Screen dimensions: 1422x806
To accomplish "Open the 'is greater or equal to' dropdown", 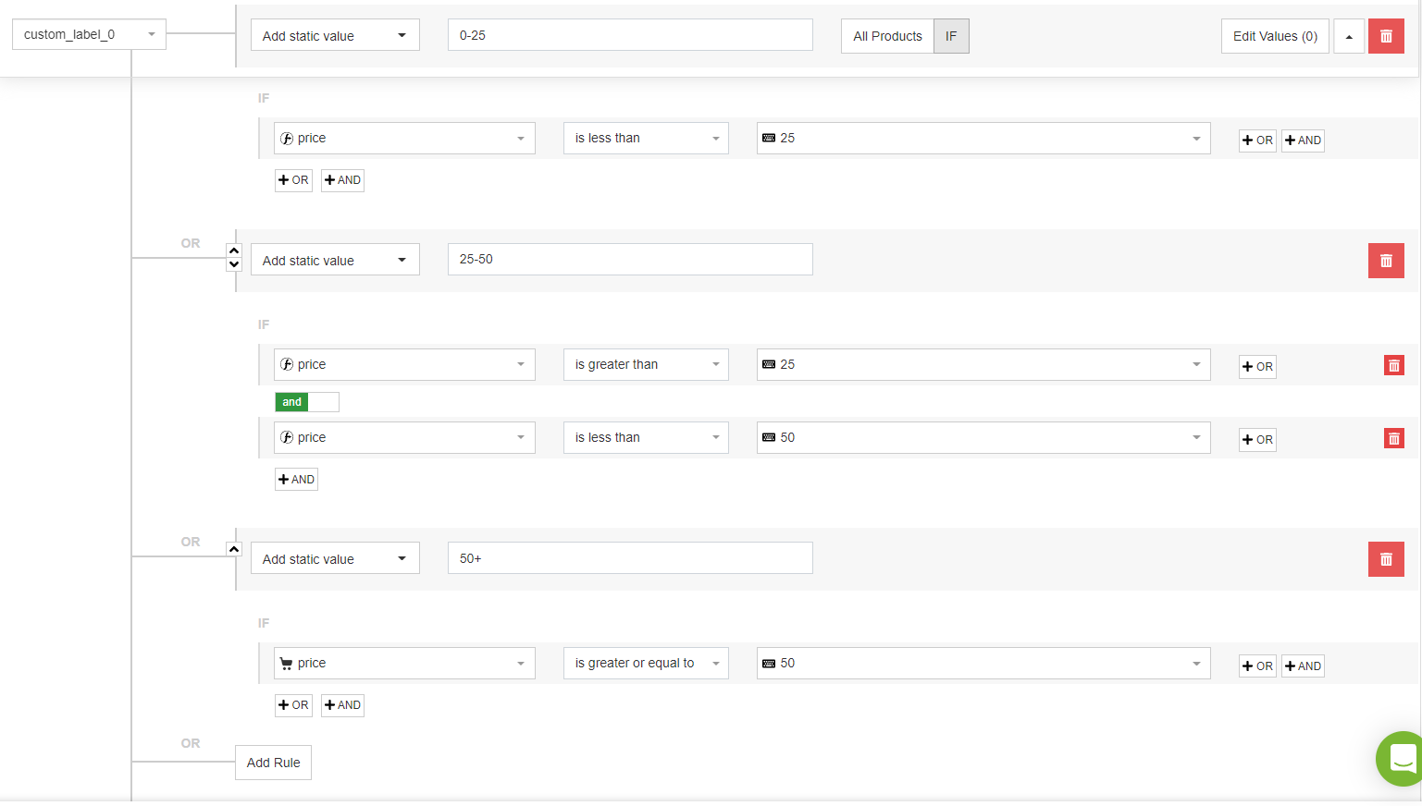I will pos(646,663).
